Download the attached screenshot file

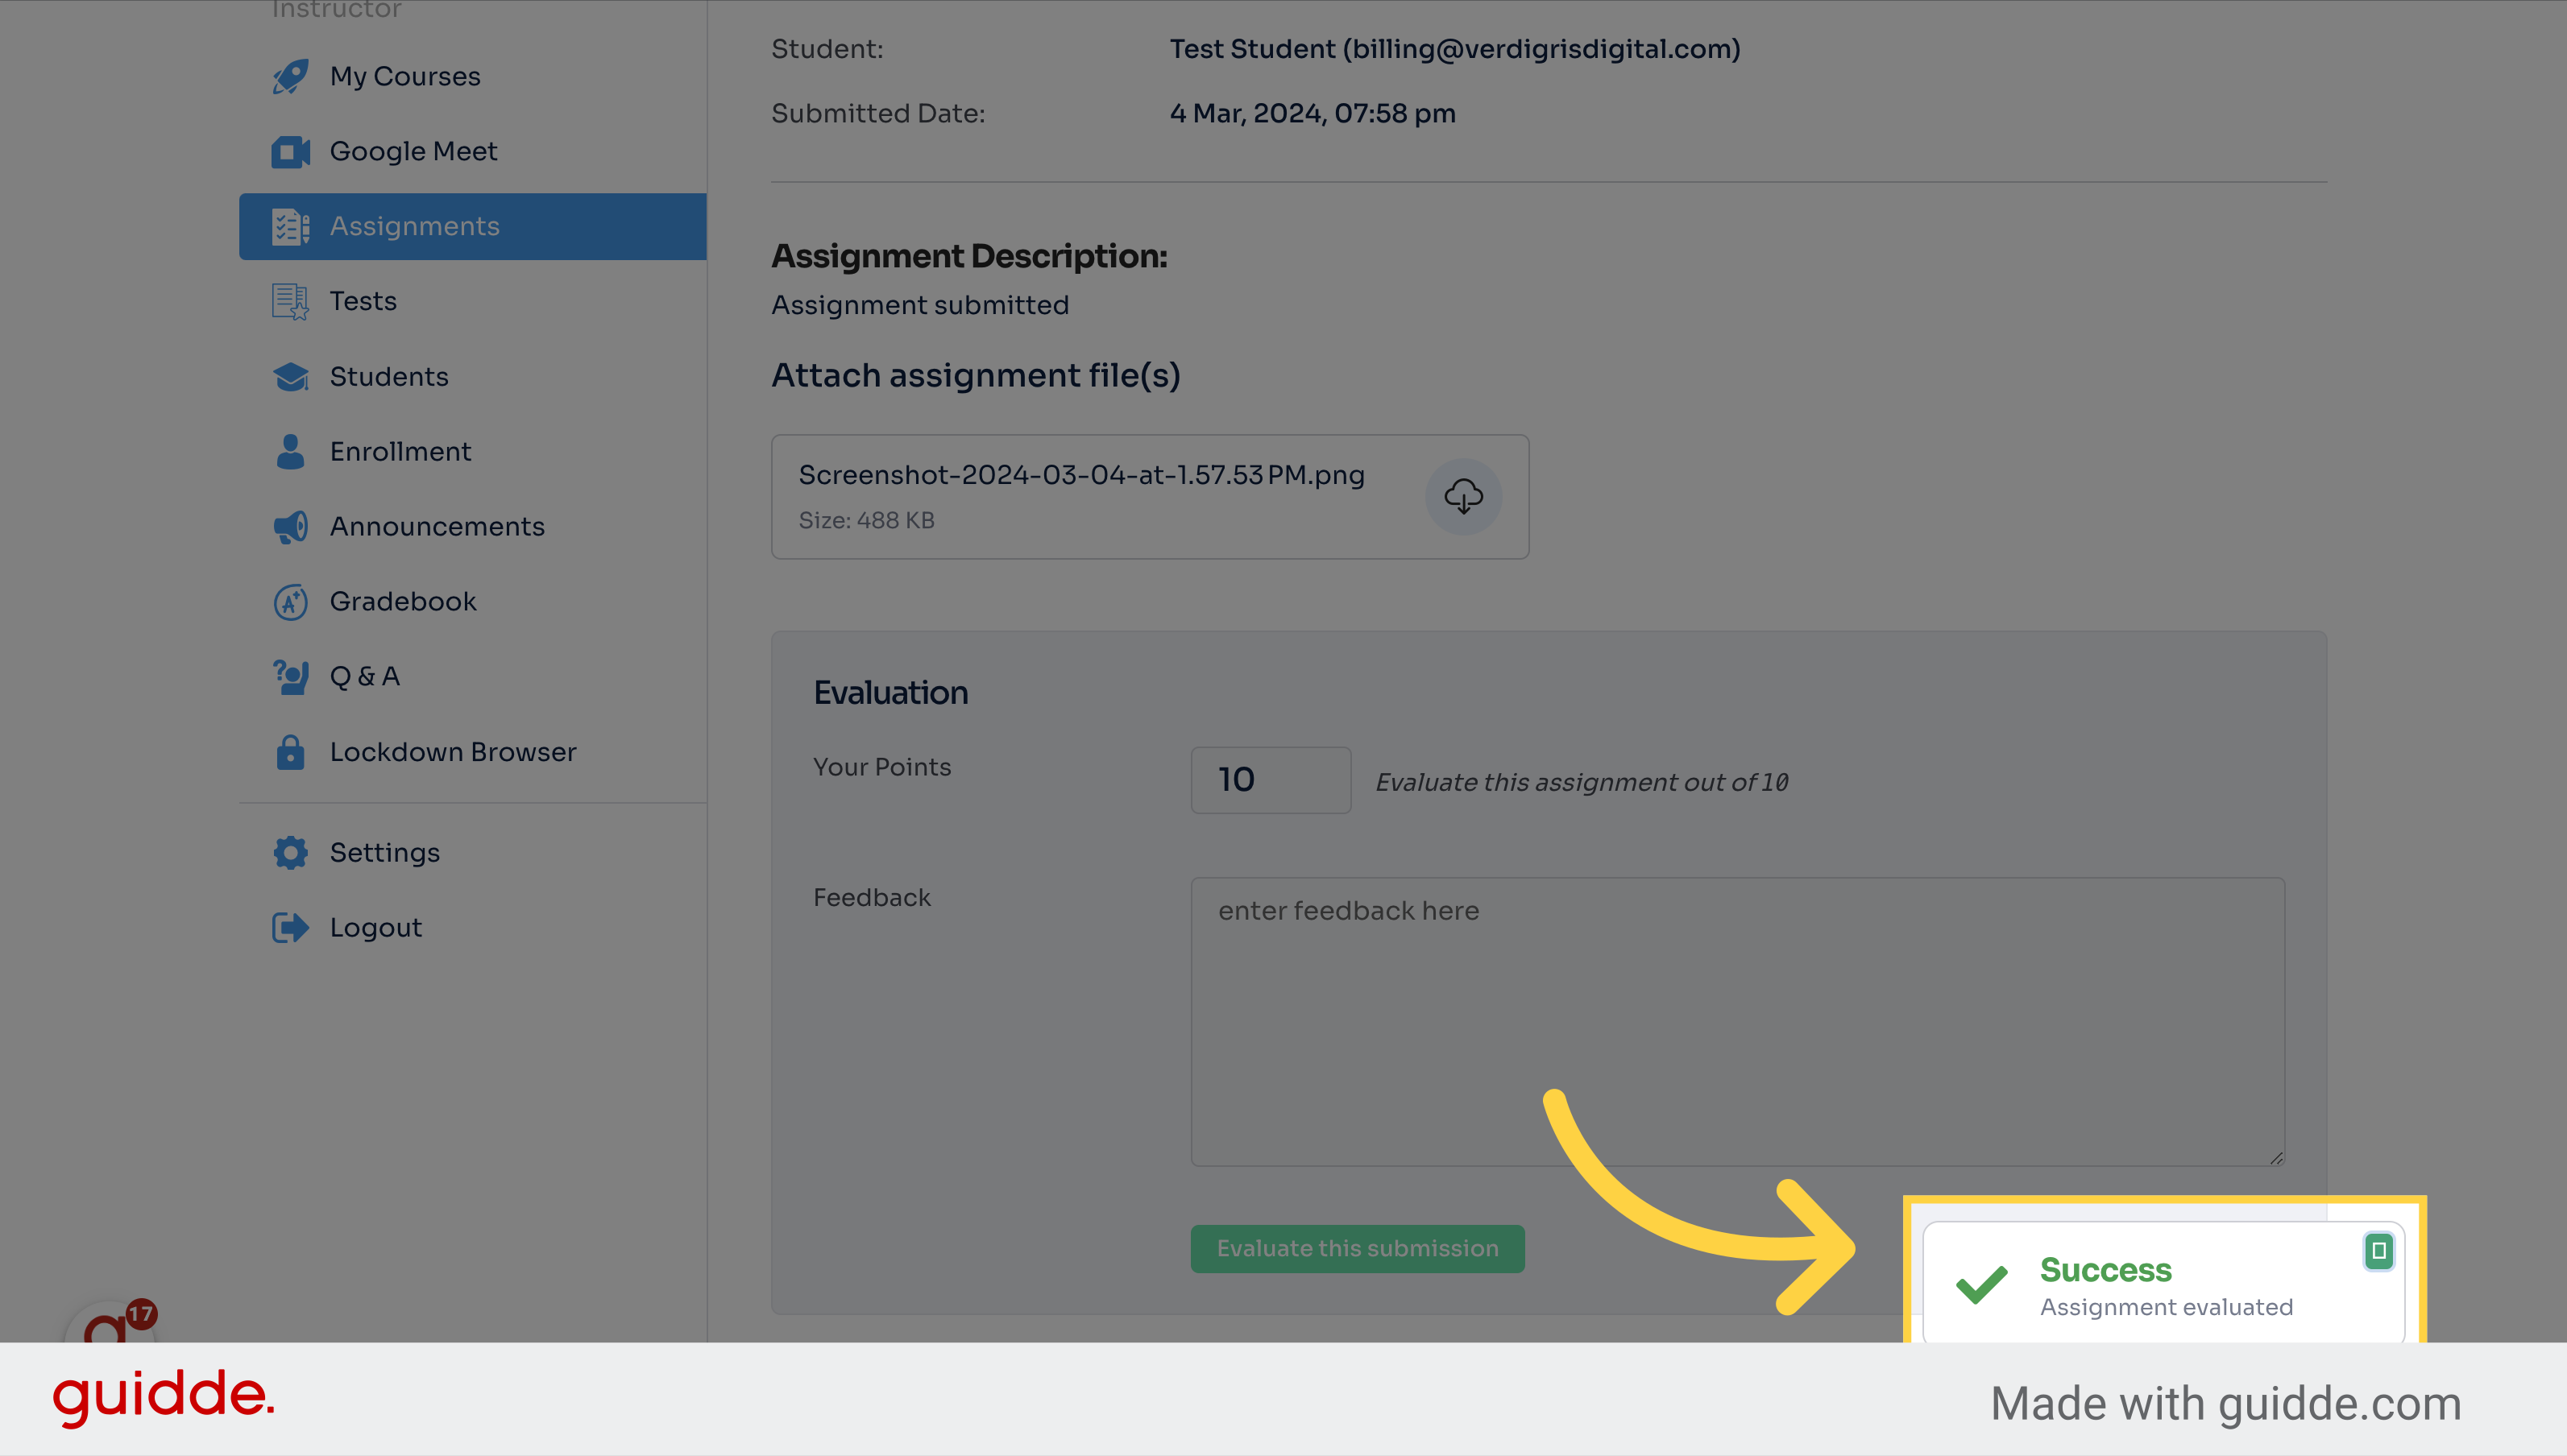point(1463,496)
